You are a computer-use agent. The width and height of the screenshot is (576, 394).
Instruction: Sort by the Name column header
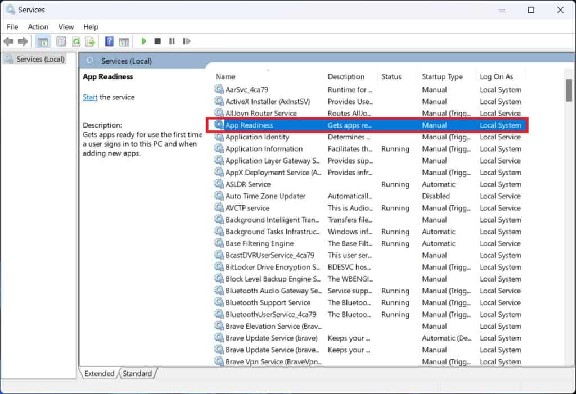(x=224, y=76)
